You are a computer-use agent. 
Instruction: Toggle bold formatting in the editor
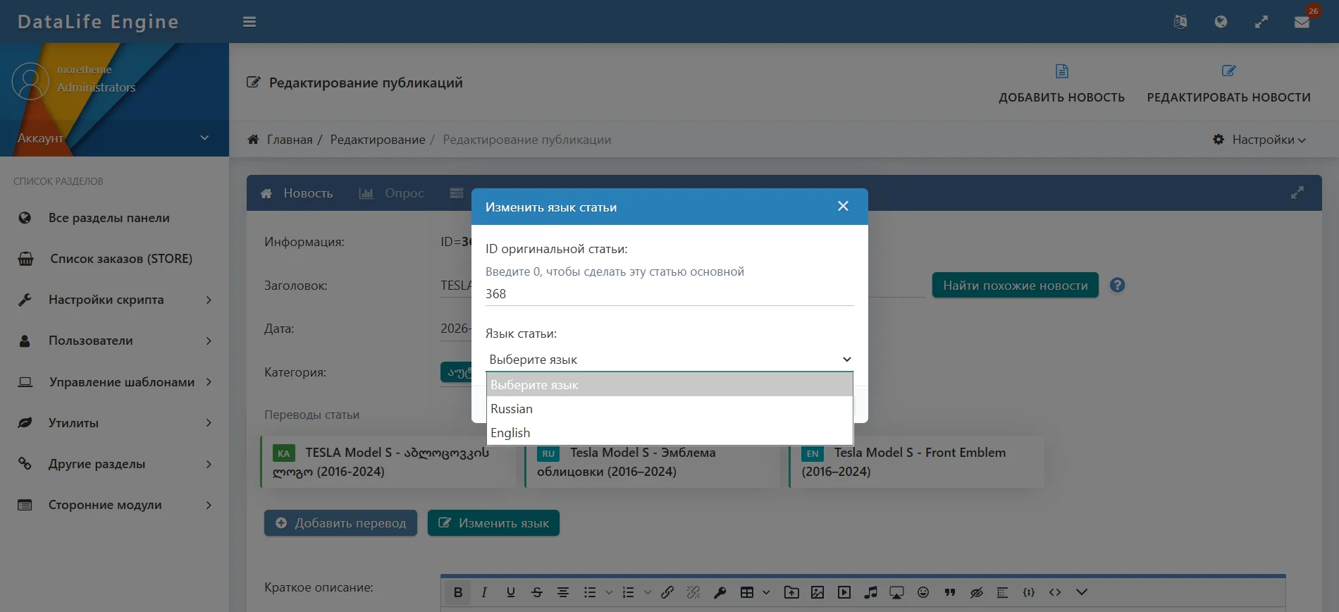[458, 592]
